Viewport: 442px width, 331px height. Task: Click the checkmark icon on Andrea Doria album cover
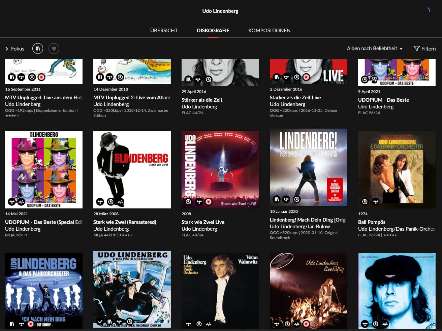pyautogui.click(x=100, y=322)
